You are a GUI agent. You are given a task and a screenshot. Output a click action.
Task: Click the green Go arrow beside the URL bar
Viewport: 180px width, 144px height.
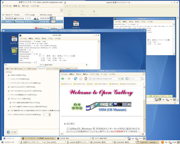point(123,79)
